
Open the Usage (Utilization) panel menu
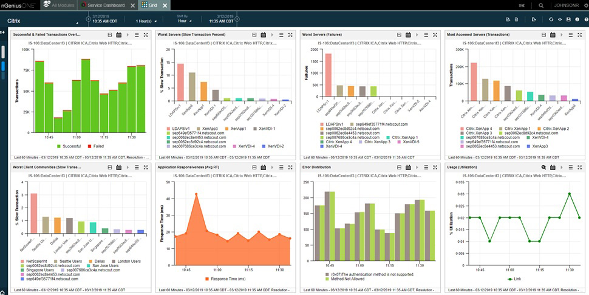point(571,168)
